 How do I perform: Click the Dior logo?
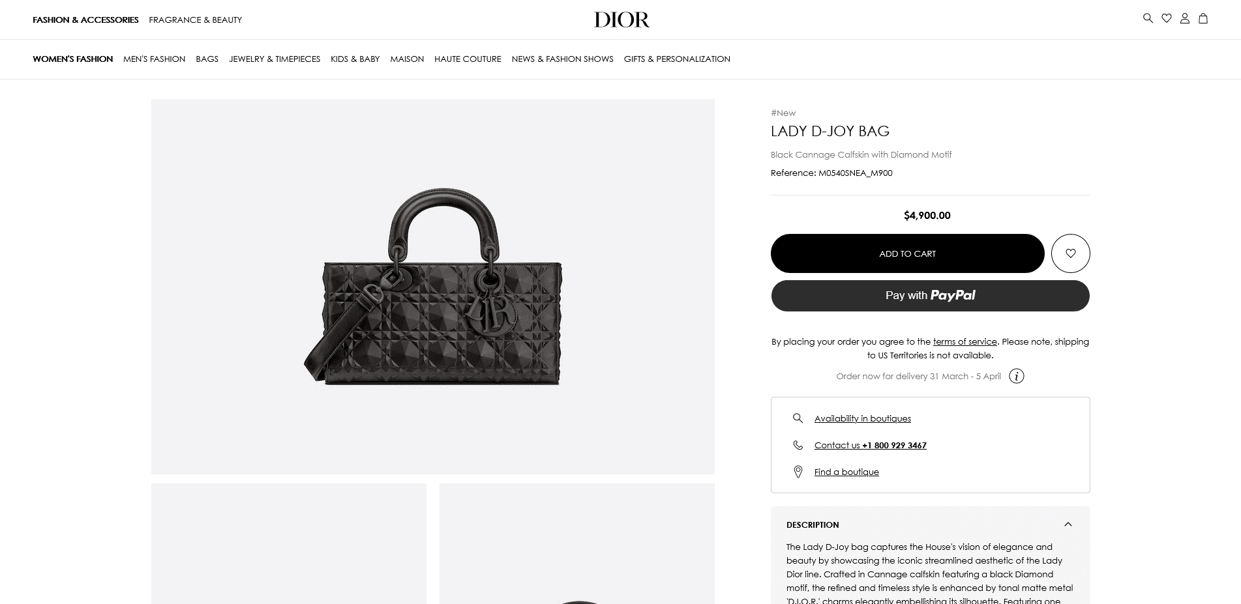click(x=621, y=20)
